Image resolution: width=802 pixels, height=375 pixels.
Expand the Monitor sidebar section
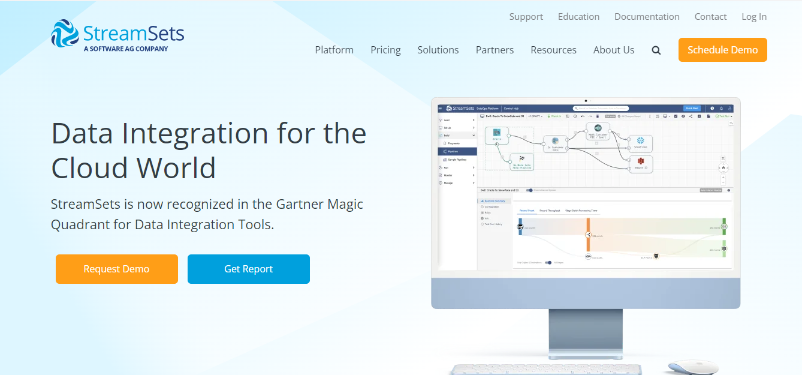457,175
